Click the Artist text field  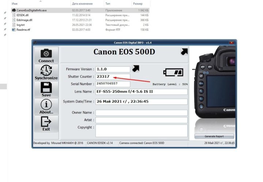point(141,120)
